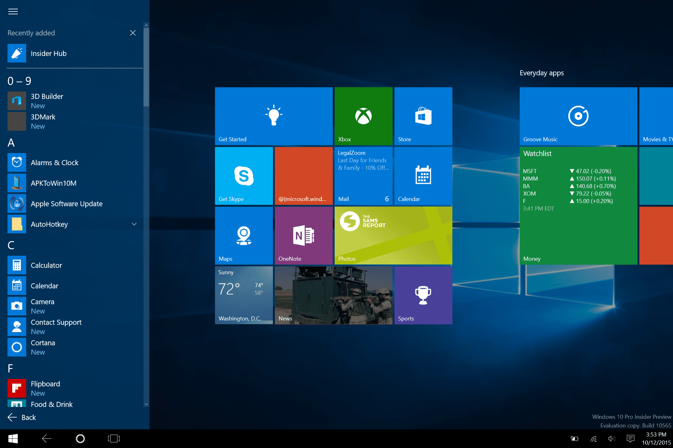Click the app list scrollbar down arrow
The height and width of the screenshot is (448, 673).
point(146,404)
